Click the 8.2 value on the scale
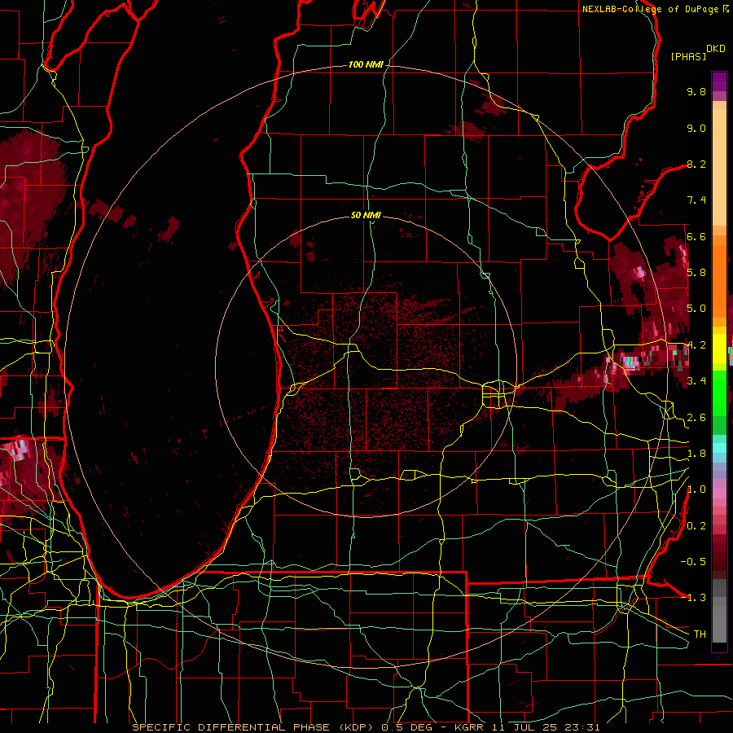 [696, 164]
